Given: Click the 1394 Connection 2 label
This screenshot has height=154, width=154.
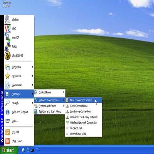Looking at the screenshot, I should [79, 106].
